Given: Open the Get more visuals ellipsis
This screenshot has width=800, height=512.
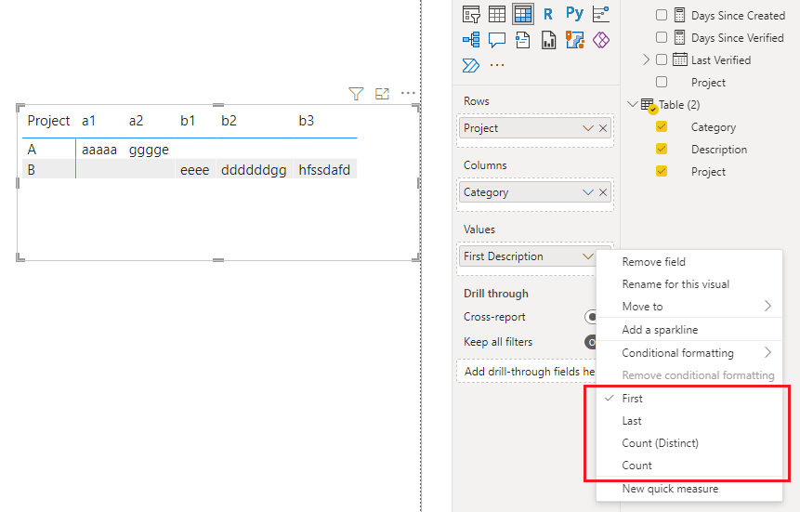Looking at the screenshot, I should point(497,65).
